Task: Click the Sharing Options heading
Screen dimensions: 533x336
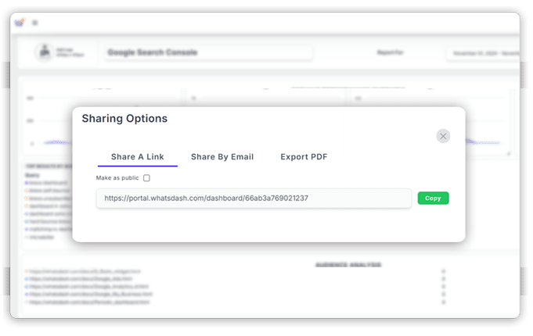Action: pyautogui.click(x=124, y=119)
